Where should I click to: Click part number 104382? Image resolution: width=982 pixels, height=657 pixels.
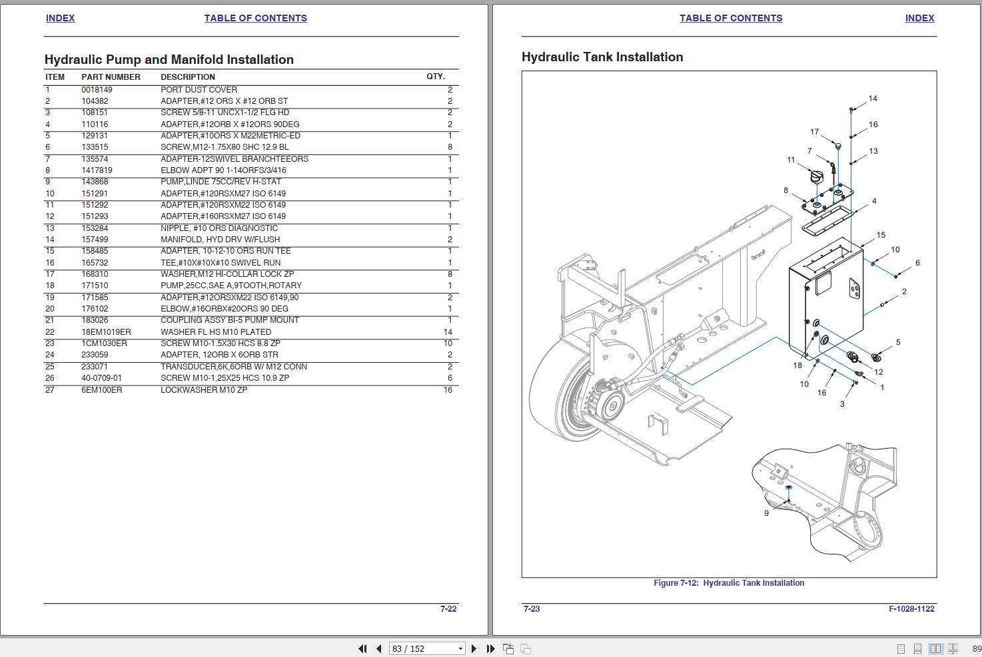tap(95, 101)
